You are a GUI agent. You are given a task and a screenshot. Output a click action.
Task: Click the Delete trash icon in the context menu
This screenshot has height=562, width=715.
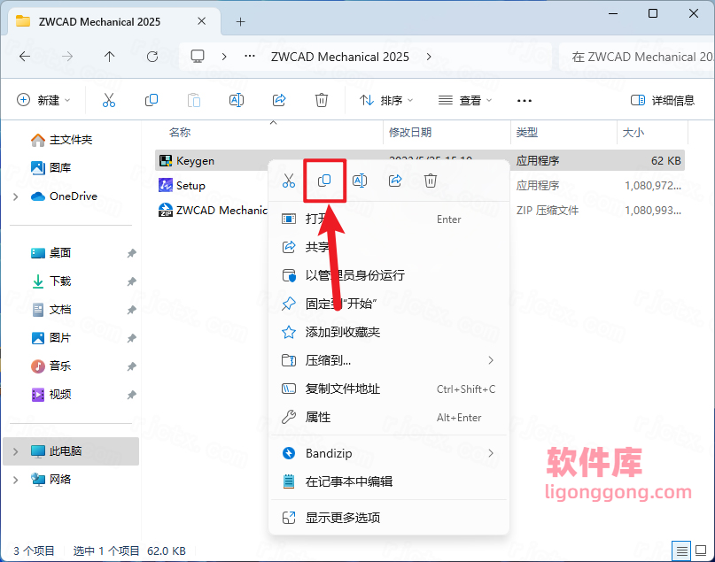click(x=431, y=181)
